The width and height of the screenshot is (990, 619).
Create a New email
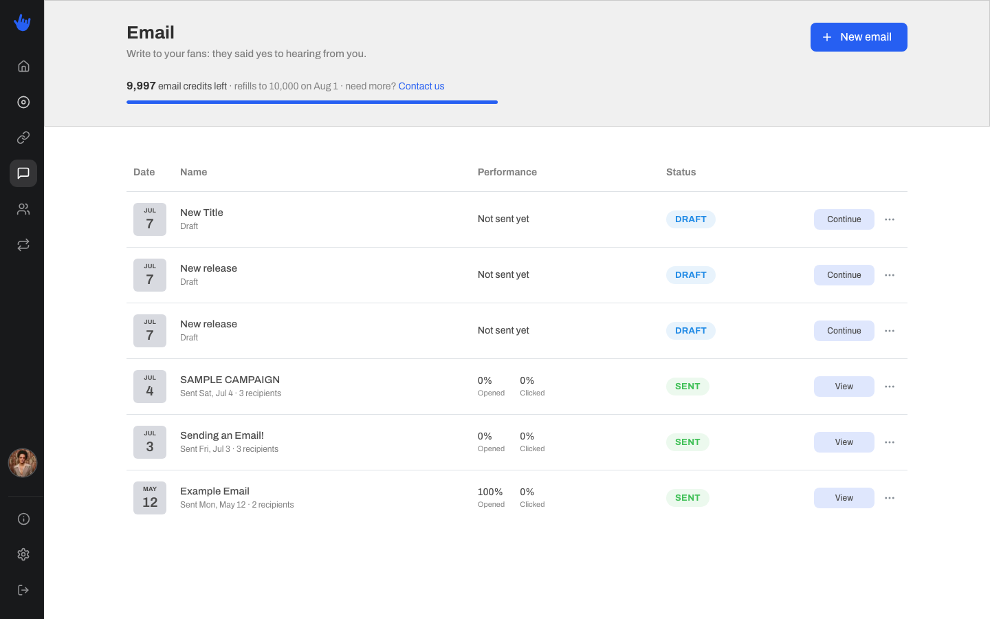click(859, 37)
